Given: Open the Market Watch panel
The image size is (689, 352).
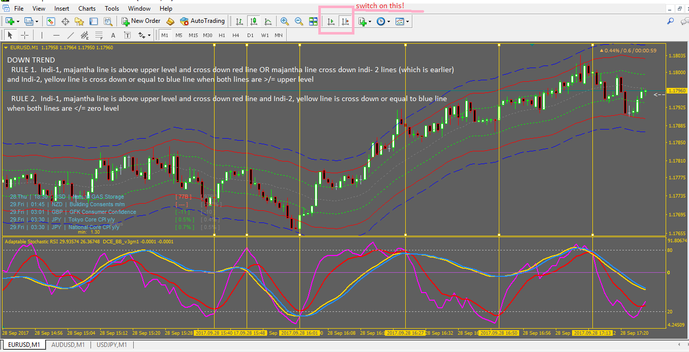Looking at the screenshot, I should [51, 21].
